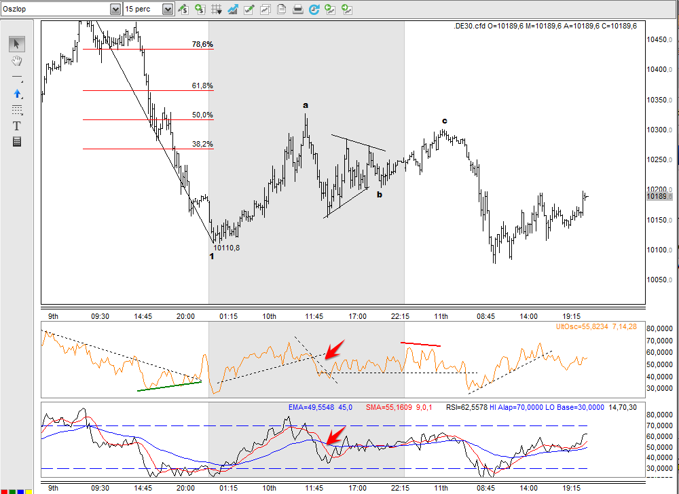Click the 50,0% Fibonacci level label
Screen dimensions: 679x494
pyautogui.click(x=202, y=115)
